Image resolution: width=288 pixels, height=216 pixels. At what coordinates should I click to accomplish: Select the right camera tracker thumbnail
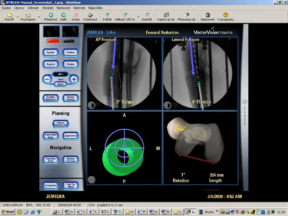[70, 31]
